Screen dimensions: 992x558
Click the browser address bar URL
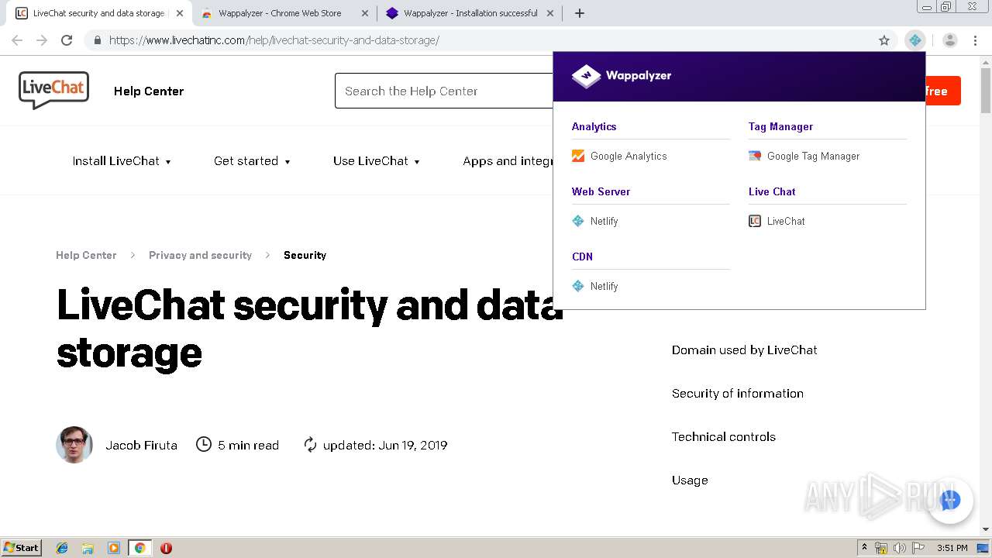pyautogui.click(x=274, y=40)
